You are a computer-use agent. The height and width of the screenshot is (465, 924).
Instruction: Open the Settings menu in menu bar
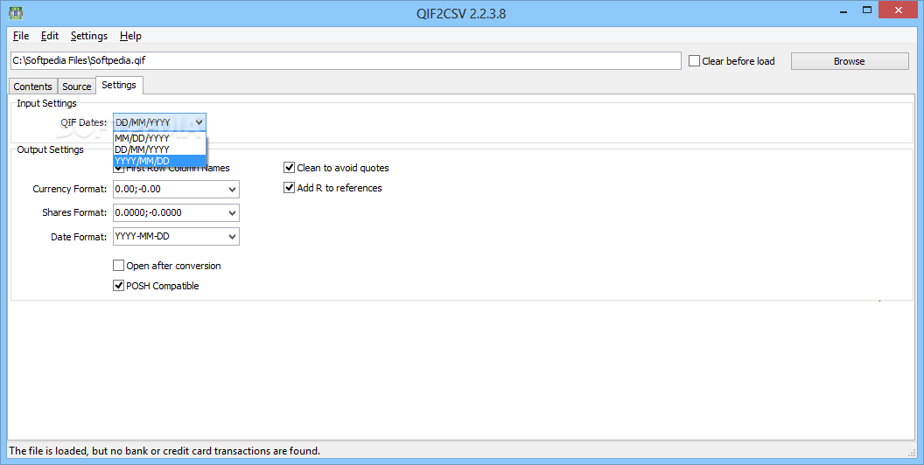(x=89, y=36)
